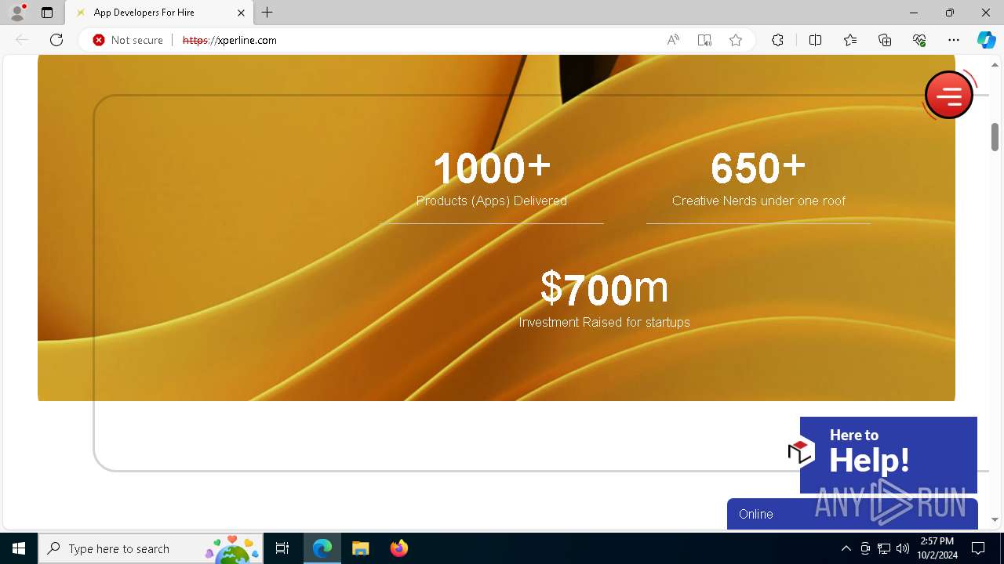Open Immersive Reader icon
Viewport: 1004px width, 564px height.
[704, 40]
